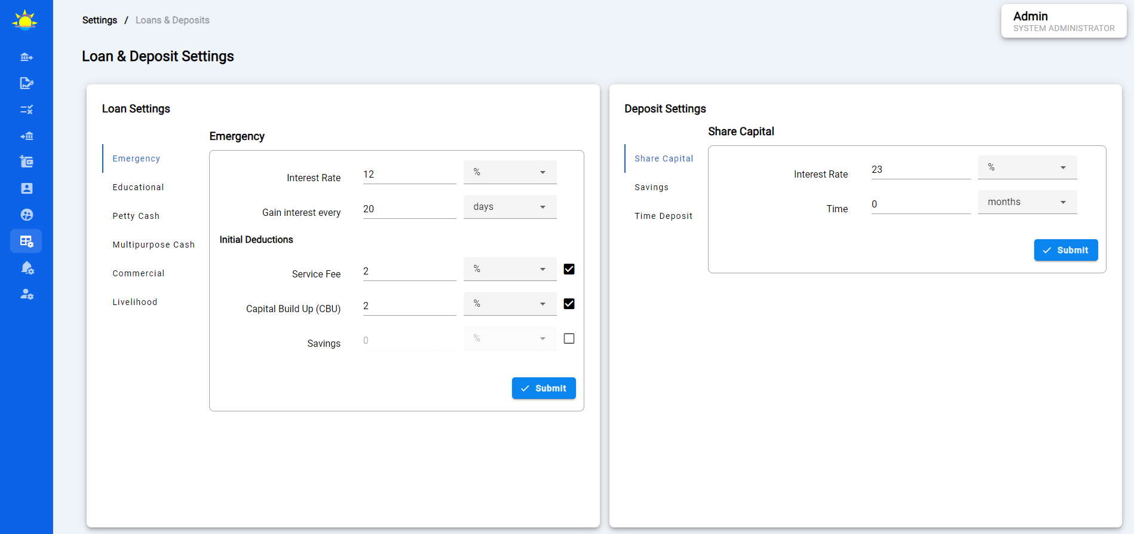This screenshot has height=534, width=1134.
Task: Select the Multipurpose Cash loan tab
Action: [154, 245]
